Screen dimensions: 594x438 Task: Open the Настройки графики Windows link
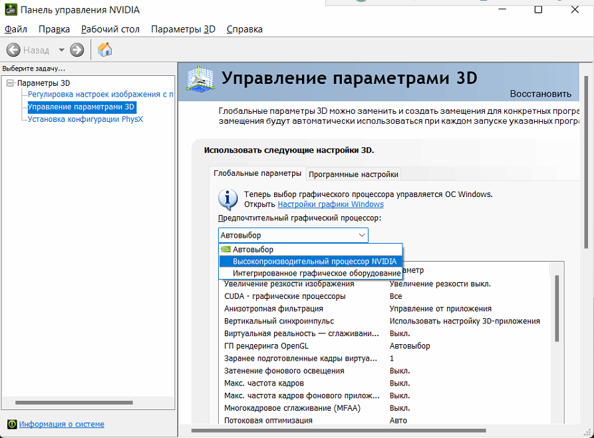pos(330,204)
